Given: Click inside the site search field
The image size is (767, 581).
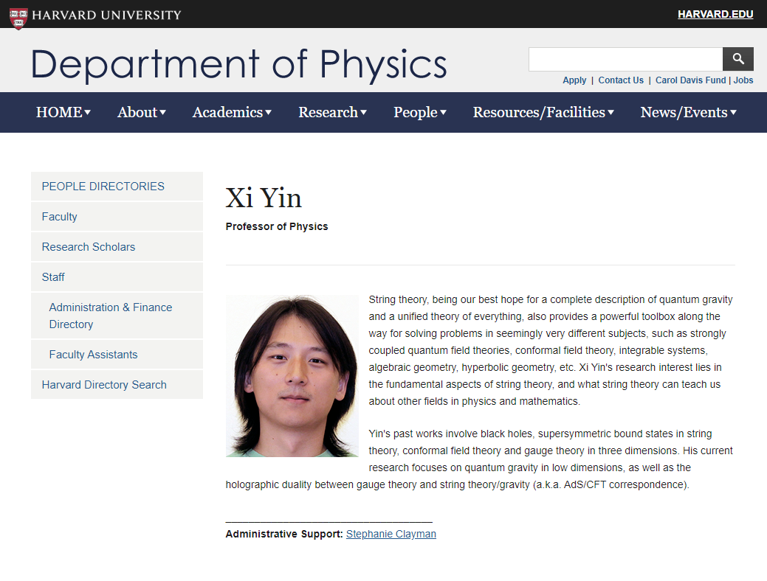Looking at the screenshot, I should (x=625, y=59).
